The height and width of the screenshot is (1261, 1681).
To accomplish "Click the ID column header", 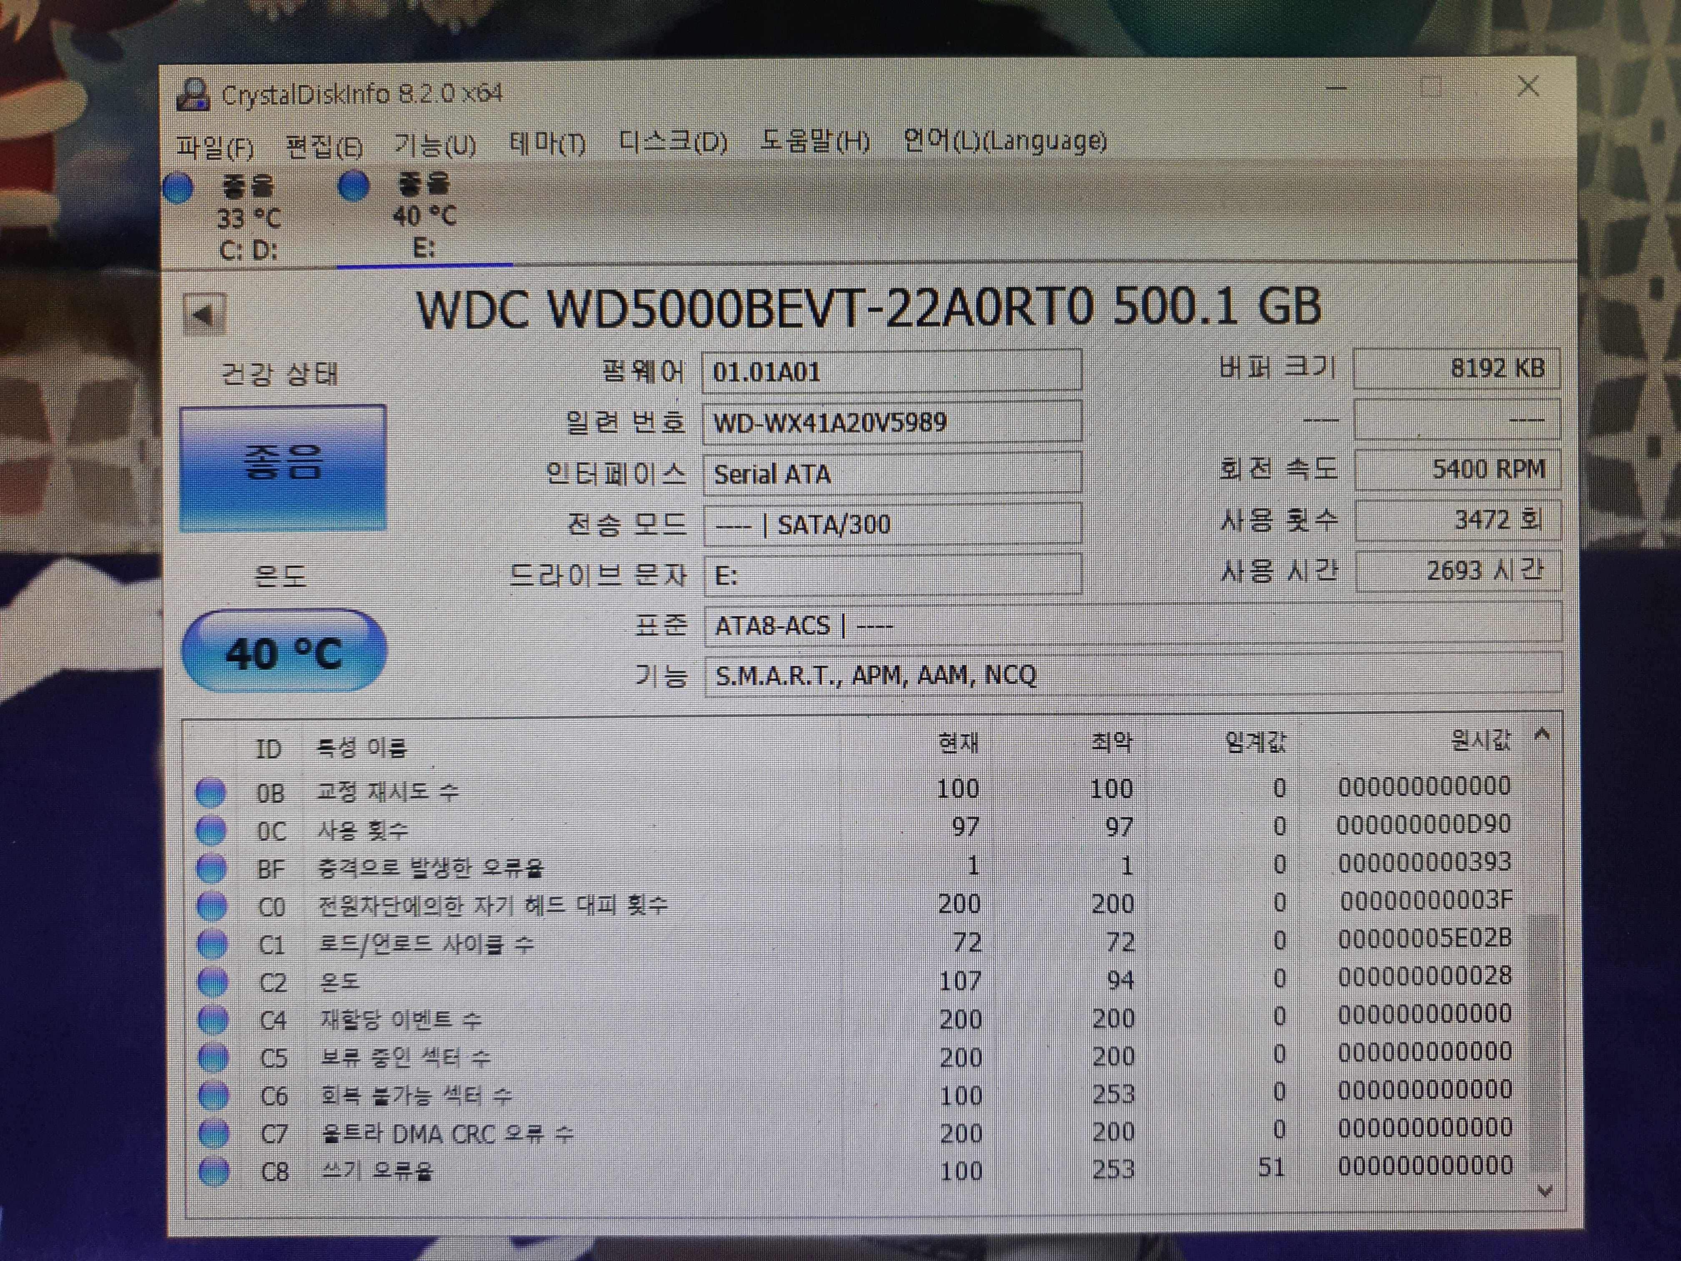I will pos(269,749).
